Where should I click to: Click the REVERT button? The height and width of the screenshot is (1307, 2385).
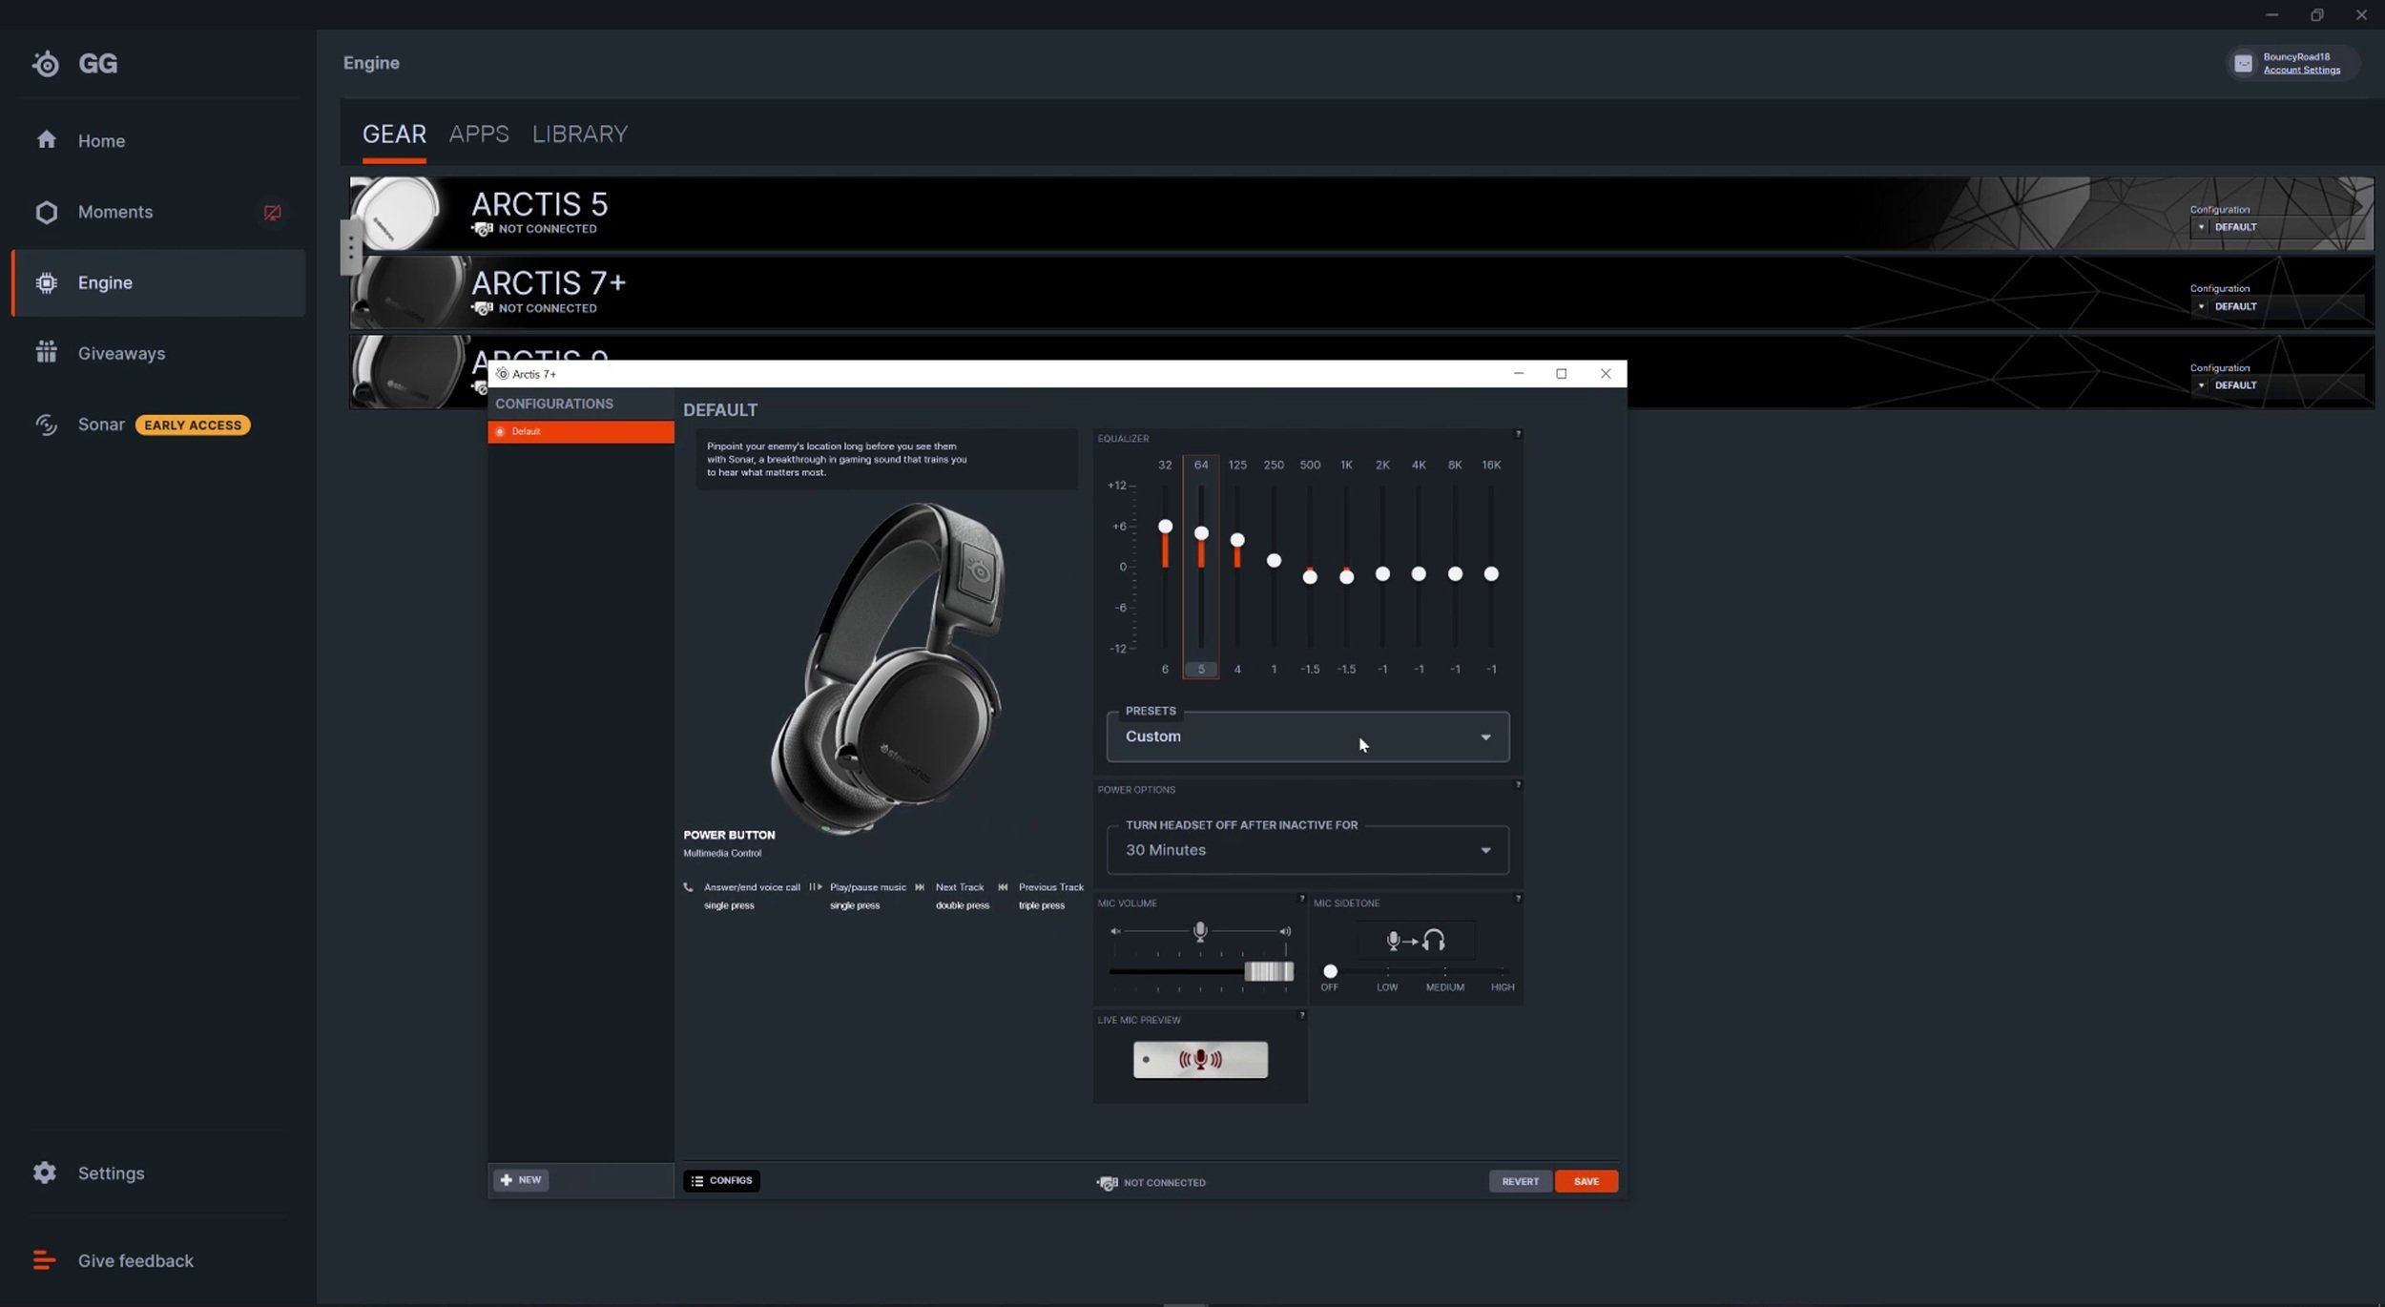click(x=1519, y=1181)
